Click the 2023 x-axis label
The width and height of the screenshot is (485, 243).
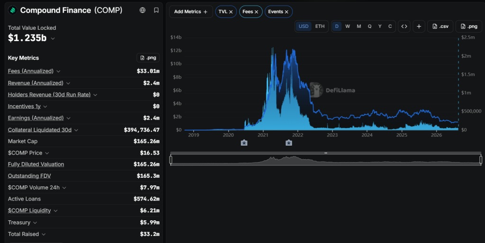pyautogui.click(x=332, y=135)
